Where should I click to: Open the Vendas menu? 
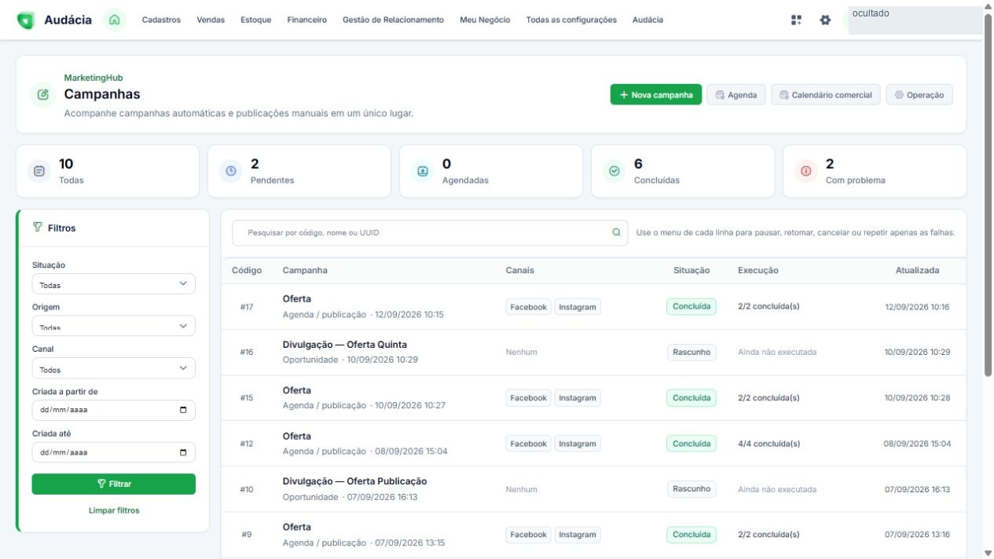click(211, 20)
